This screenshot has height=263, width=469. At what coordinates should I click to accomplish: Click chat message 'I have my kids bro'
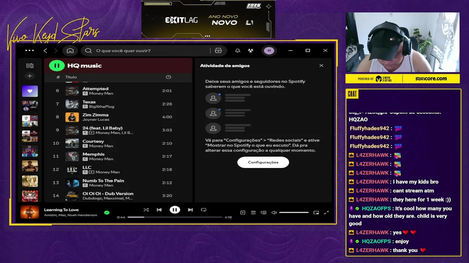pyautogui.click(x=416, y=182)
